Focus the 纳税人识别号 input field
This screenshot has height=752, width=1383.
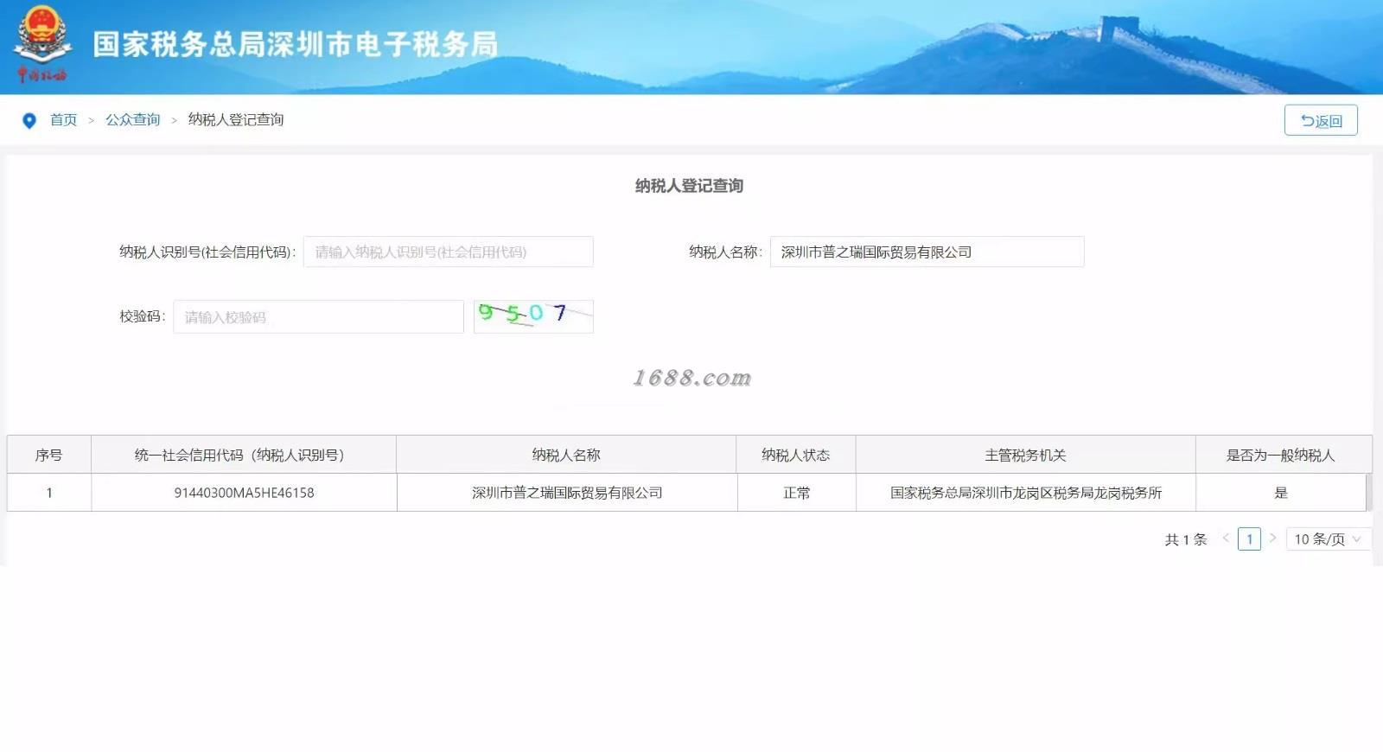click(448, 252)
